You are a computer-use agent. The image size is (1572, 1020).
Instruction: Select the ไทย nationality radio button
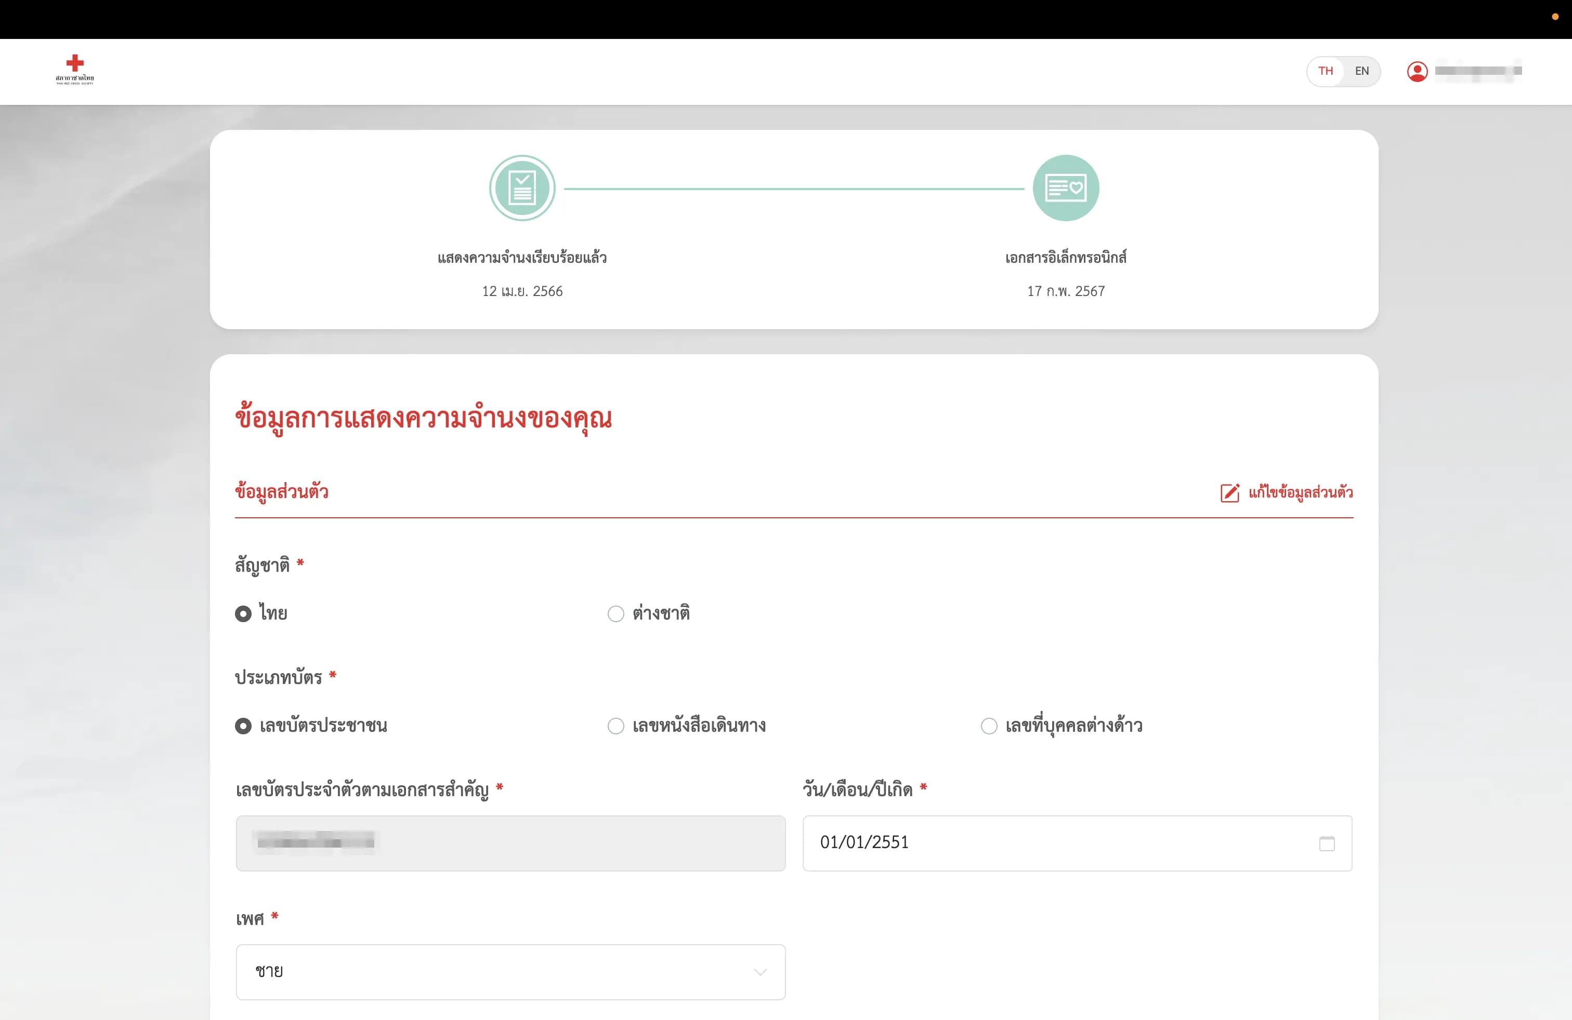tap(243, 613)
